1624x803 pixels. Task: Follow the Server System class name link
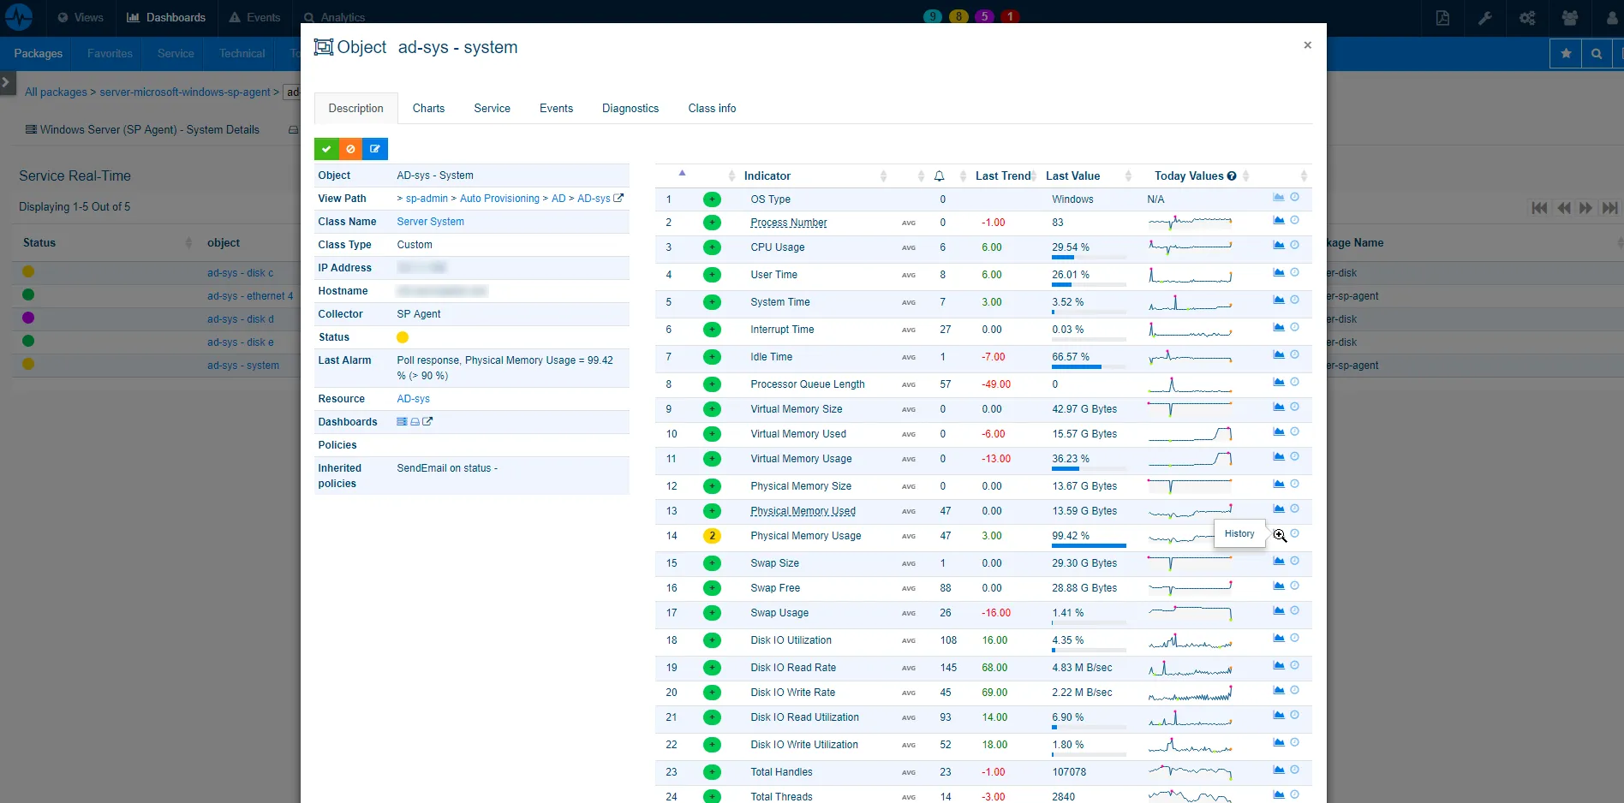(x=430, y=221)
